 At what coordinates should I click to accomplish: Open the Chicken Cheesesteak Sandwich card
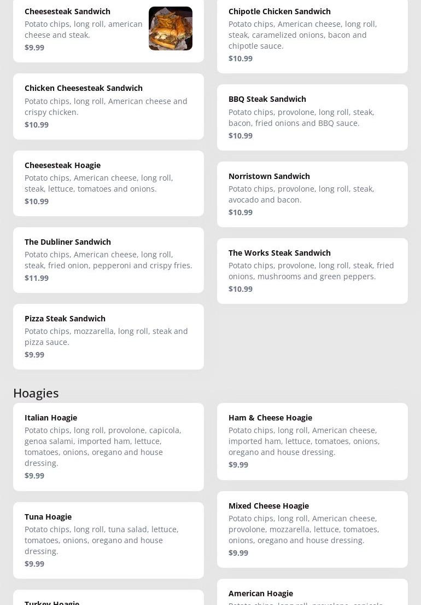(108, 106)
